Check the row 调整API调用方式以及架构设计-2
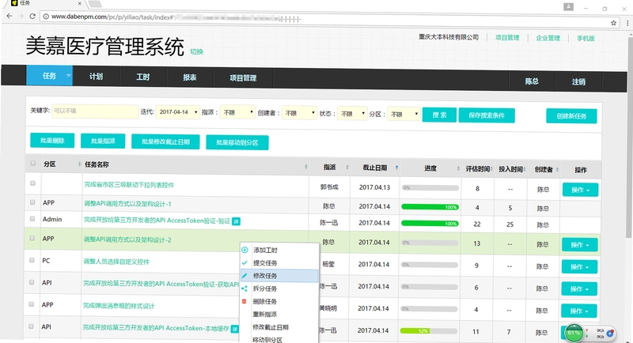Image resolution: width=633 pixels, height=343 pixels. pyautogui.click(x=32, y=238)
